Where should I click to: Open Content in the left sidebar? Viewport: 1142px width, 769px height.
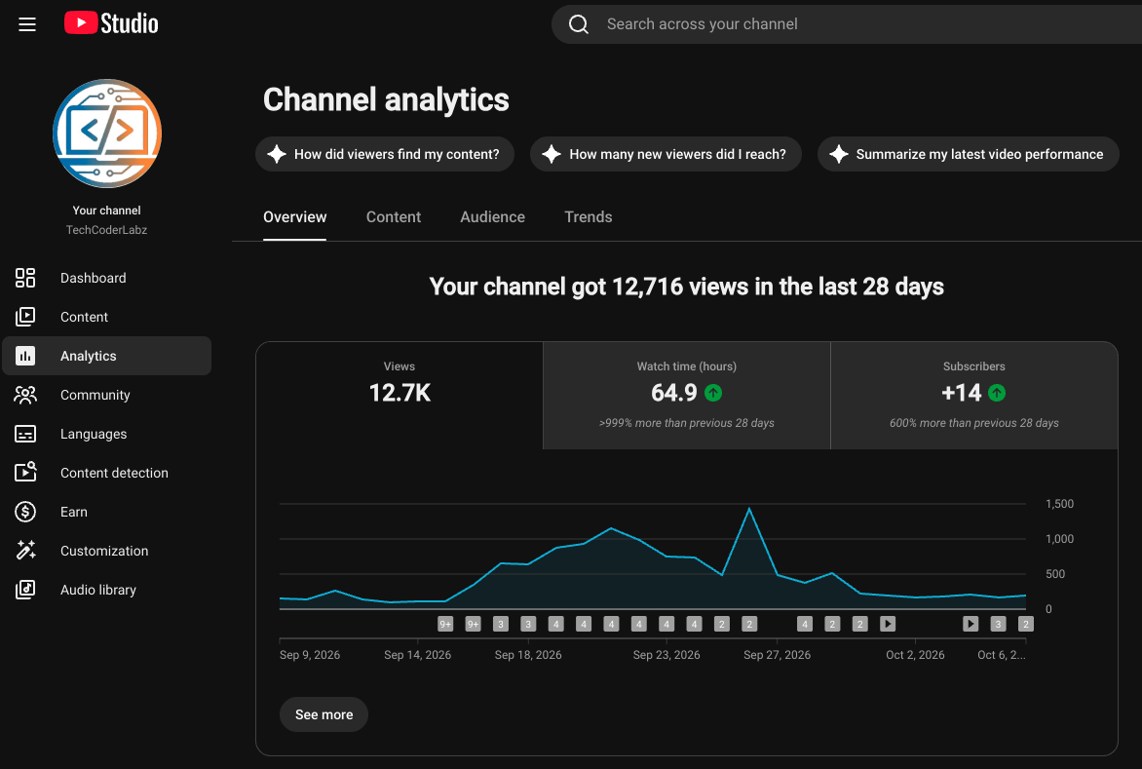point(107,317)
